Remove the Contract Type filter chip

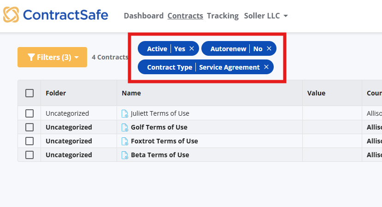[x=266, y=67]
